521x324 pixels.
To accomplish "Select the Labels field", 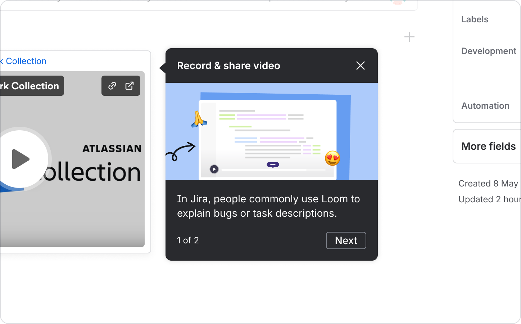I will pyautogui.click(x=475, y=19).
